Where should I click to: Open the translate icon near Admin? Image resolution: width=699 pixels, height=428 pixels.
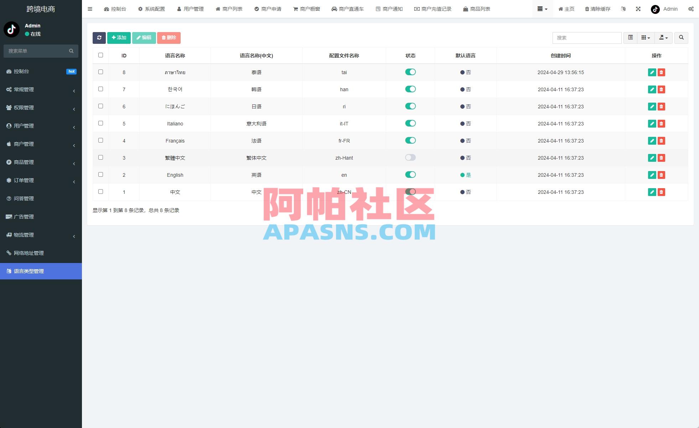[x=623, y=9]
